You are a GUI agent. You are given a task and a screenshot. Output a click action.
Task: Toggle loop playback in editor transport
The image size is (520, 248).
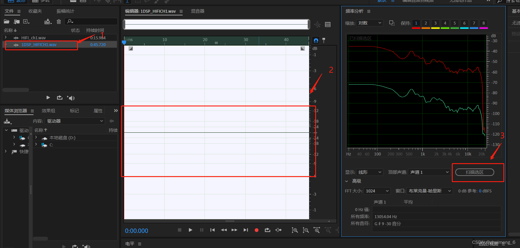tap(267, 230)
